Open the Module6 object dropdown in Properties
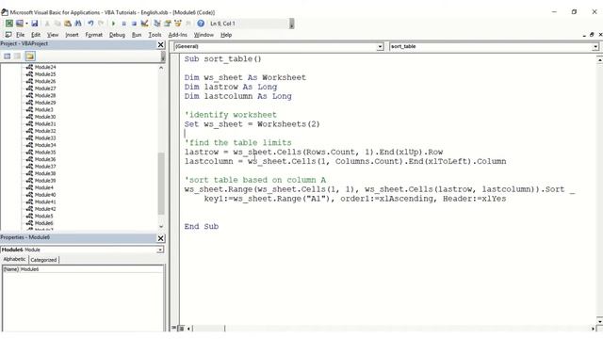Viewport: 603px width, 339px height. click(159, 250)
